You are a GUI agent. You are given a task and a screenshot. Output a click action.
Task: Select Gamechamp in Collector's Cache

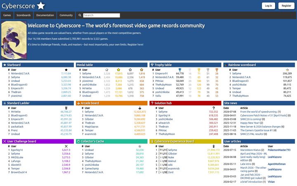point(92,169)
